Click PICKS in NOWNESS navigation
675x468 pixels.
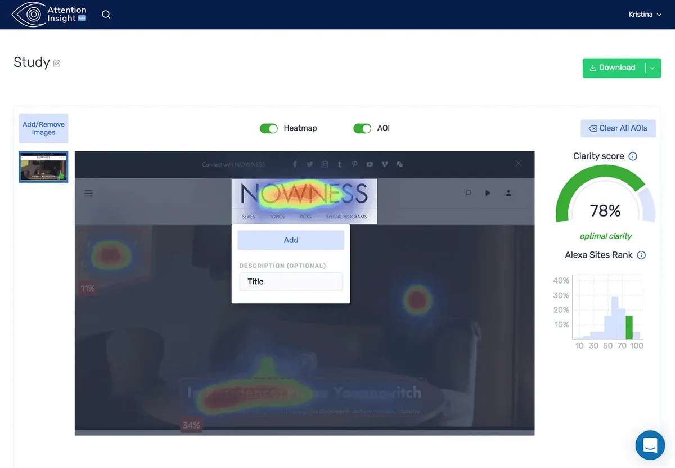click(x=305, y=217)
